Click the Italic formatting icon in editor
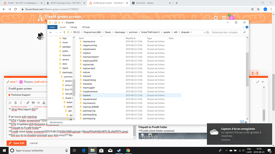This screenshot has height=154, width=275. (21, 103)
